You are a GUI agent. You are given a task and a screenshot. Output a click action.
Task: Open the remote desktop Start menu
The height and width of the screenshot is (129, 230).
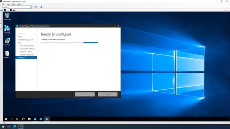coord(6,119)
